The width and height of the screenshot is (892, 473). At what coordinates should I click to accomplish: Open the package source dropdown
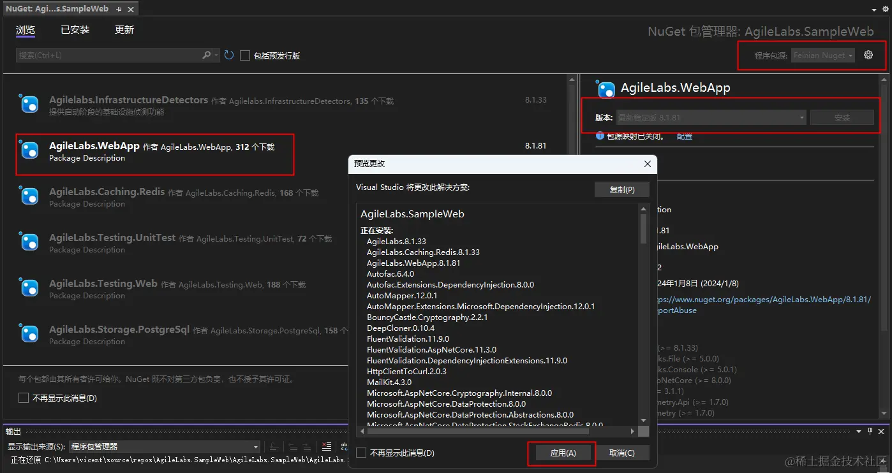(823, 55)
